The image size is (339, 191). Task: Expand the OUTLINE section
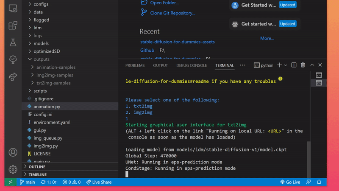pyautogui.click(x=37, y=167)
